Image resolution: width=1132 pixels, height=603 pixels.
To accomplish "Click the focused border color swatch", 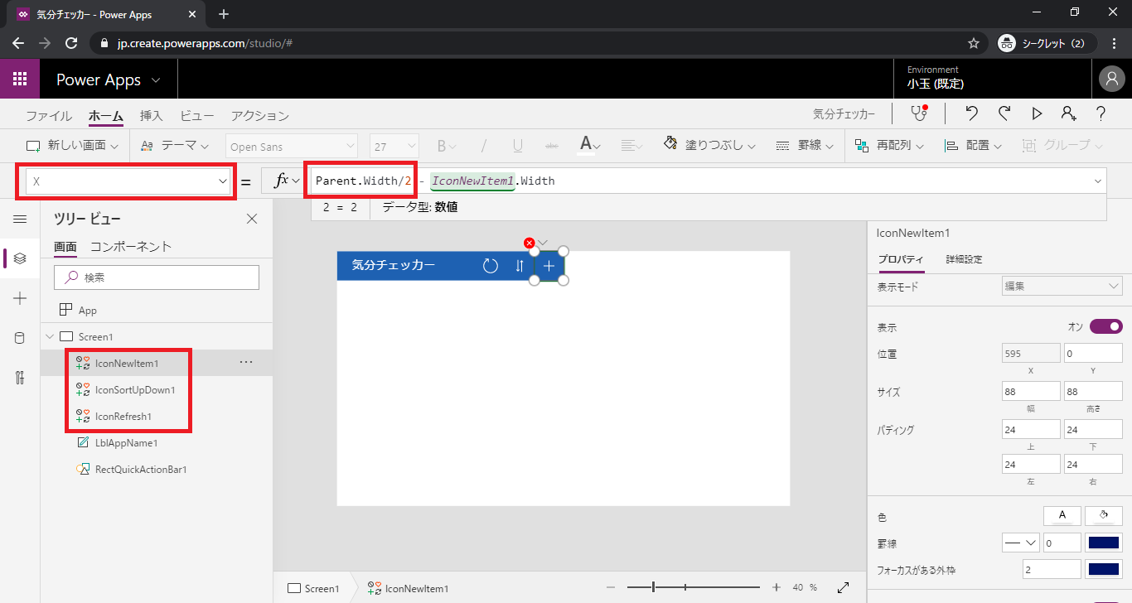I will tap(1104, 569).
